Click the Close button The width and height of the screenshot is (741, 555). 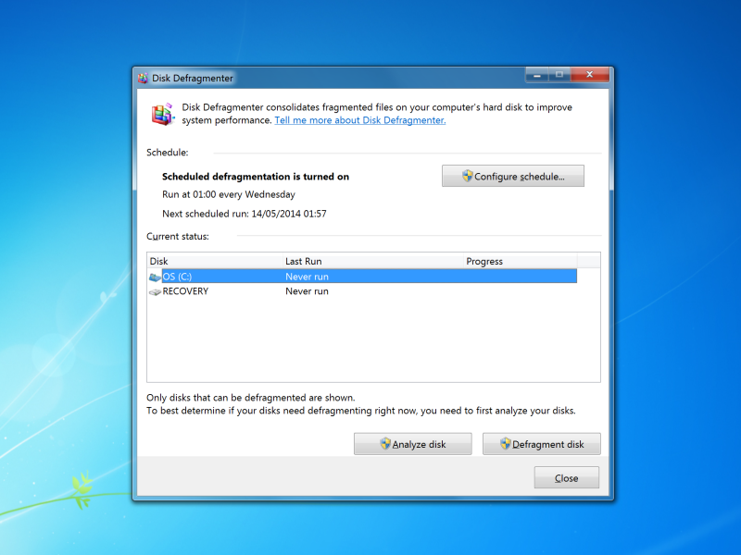566,477
